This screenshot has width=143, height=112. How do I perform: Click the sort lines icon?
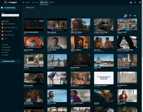(x=130, y=16)
